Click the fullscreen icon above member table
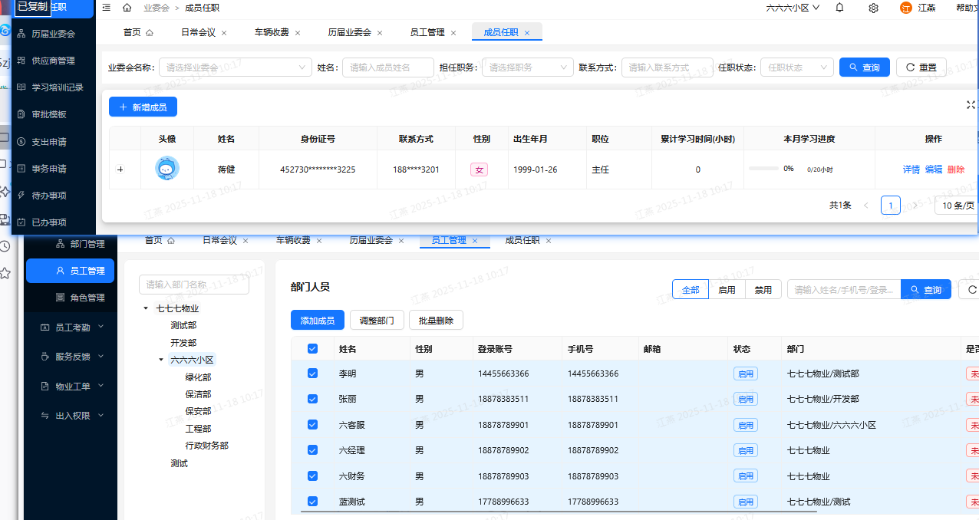 [971, 105]
